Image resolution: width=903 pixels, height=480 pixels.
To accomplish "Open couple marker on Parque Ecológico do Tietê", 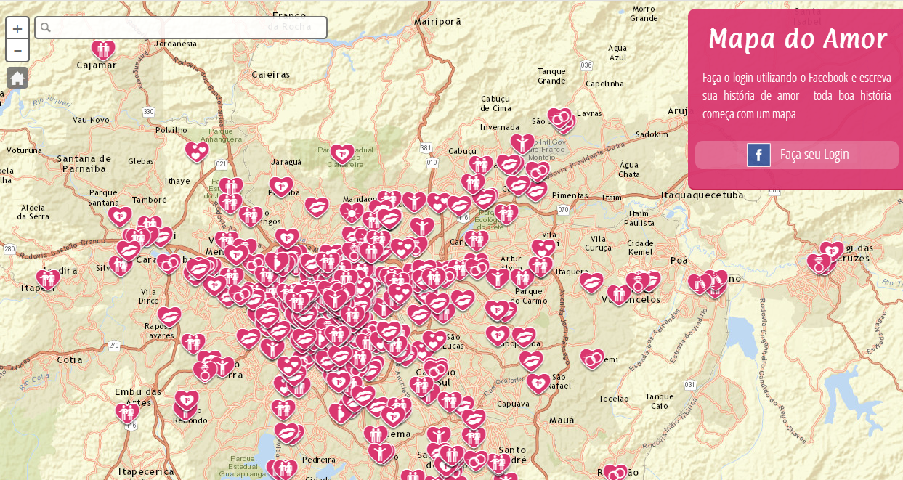I will click(x=506, y=213).
